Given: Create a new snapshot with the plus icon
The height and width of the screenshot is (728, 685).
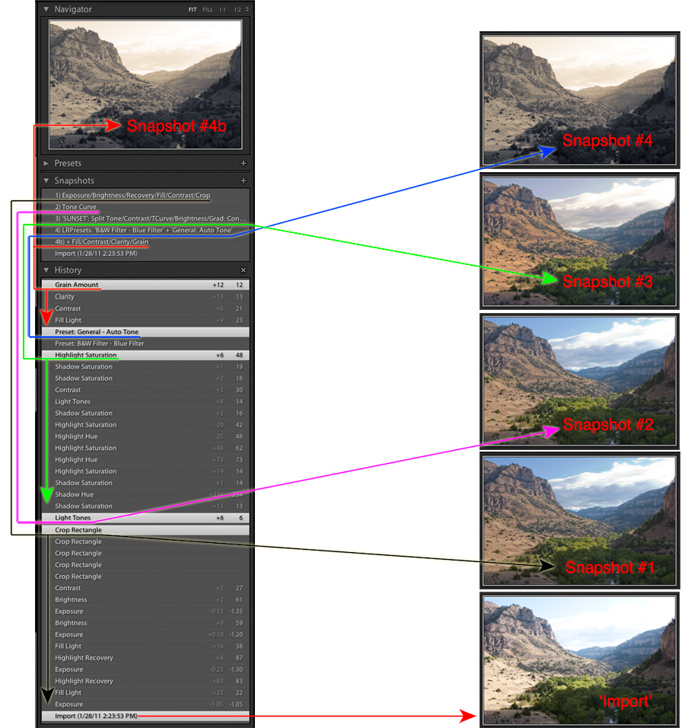Looking at the screenshot, I should pos(244,180).
